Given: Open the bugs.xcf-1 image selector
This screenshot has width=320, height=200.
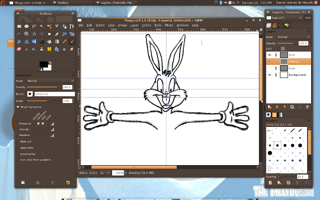Looking at the screenshot, I should coord(284,18).
